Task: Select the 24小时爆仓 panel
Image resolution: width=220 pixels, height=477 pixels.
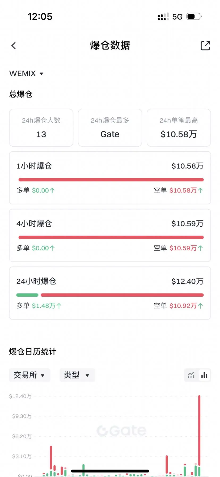Action: 110,293
